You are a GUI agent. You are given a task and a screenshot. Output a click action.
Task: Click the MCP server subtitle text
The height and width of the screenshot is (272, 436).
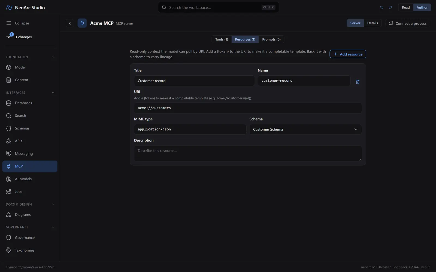tap(124, 24)
